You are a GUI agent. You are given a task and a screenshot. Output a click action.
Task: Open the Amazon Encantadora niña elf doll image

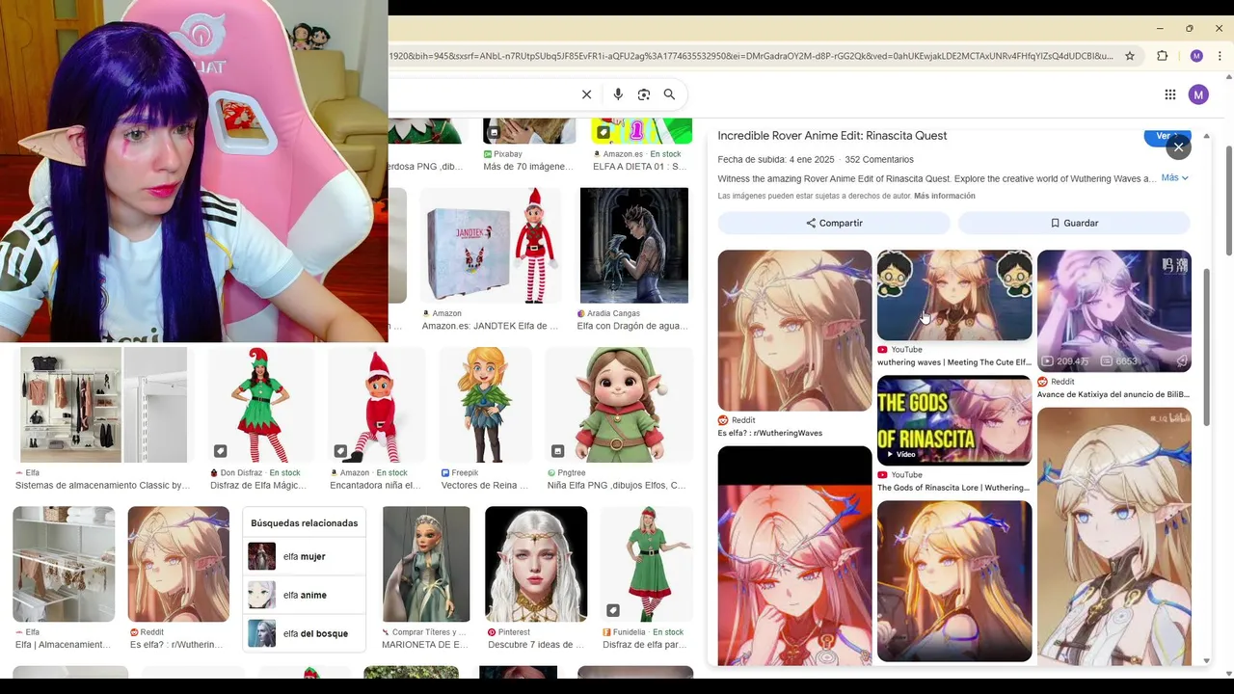pos(377,405)
